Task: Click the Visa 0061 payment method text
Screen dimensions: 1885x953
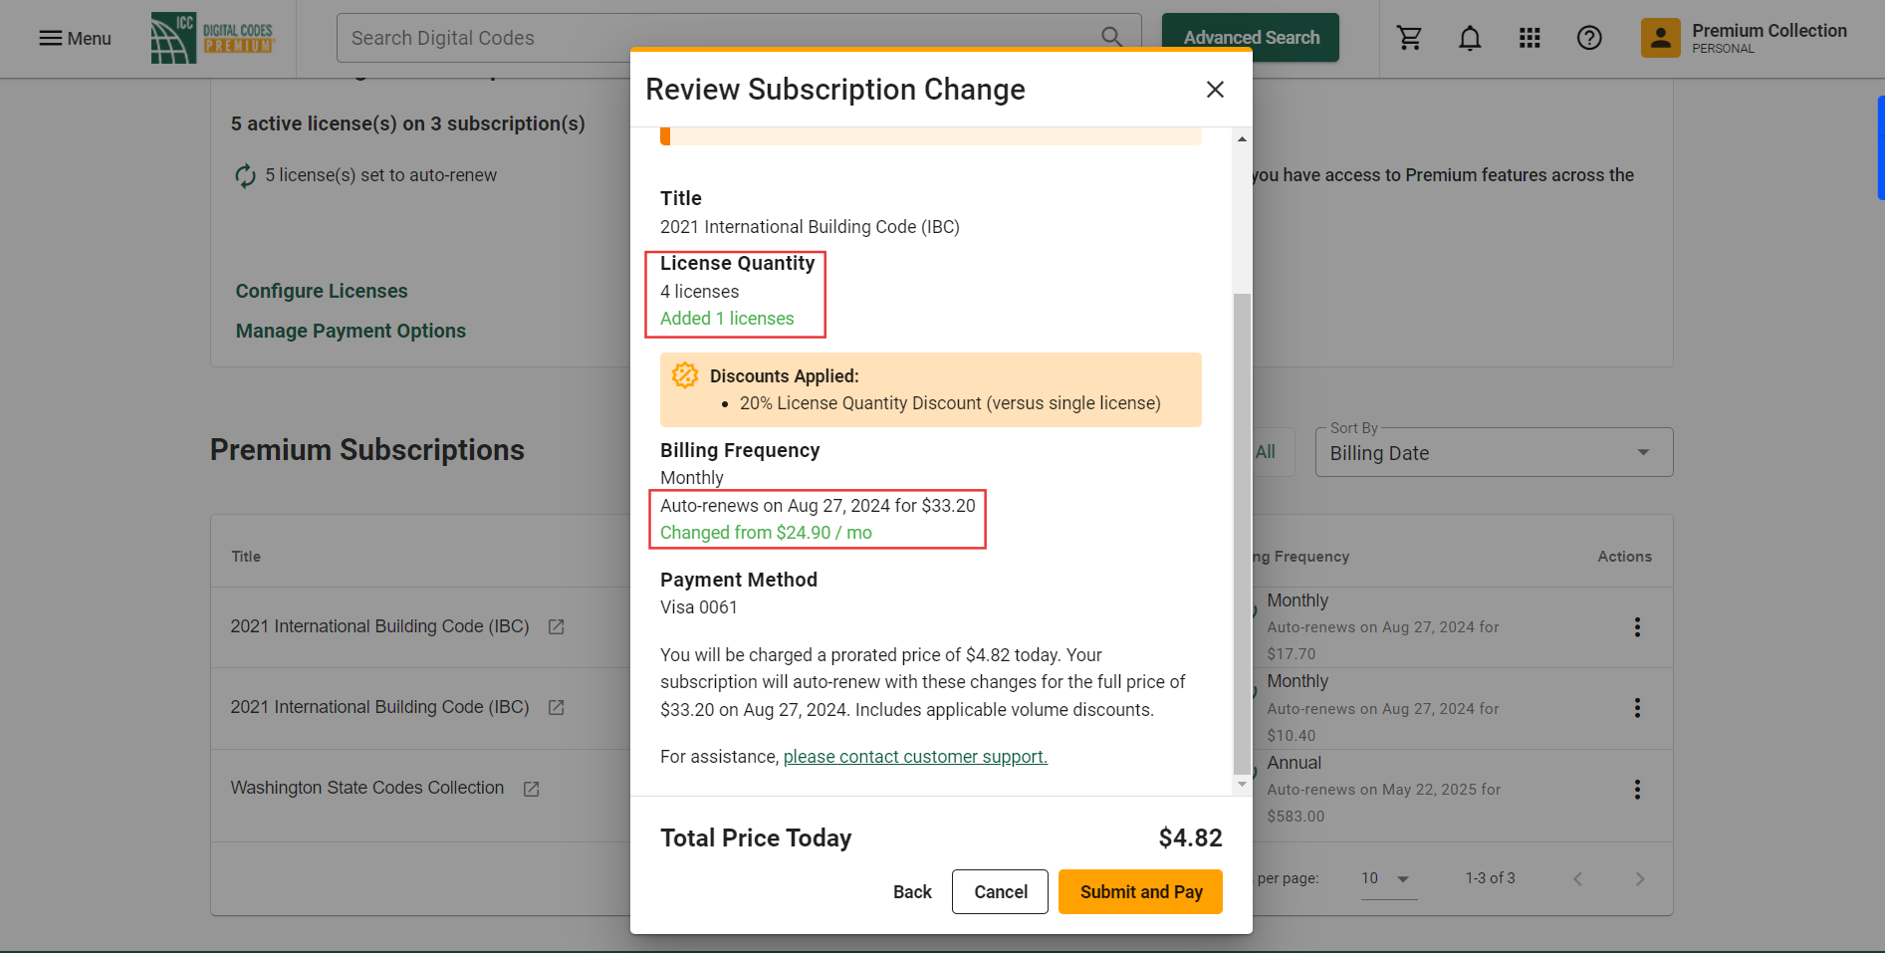Action: click(699, 607)
